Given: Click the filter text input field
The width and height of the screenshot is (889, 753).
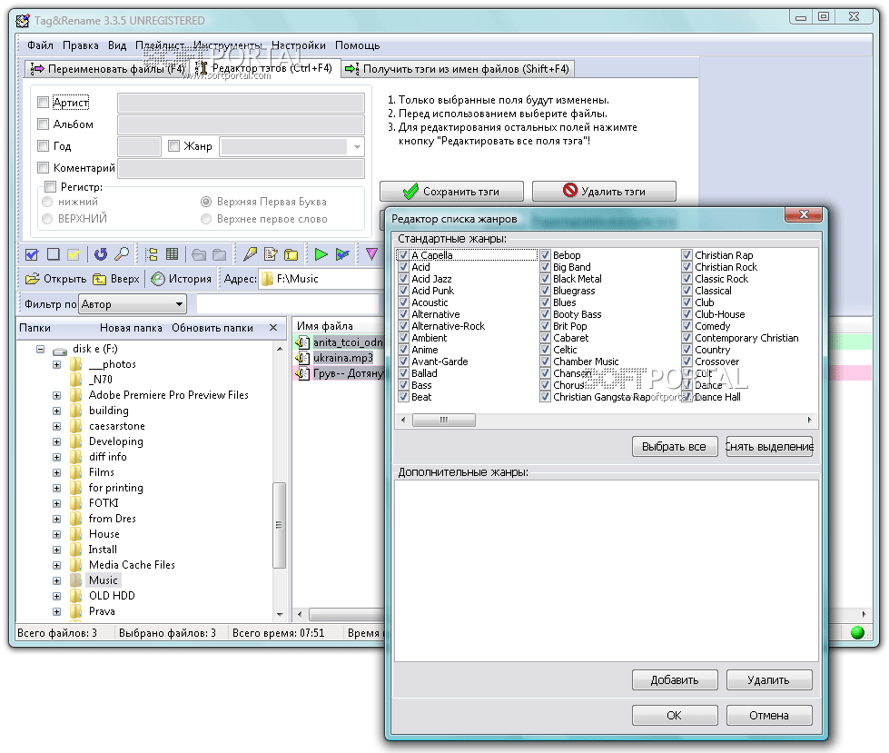Looking at the screenshot, I should click(288, 304).
